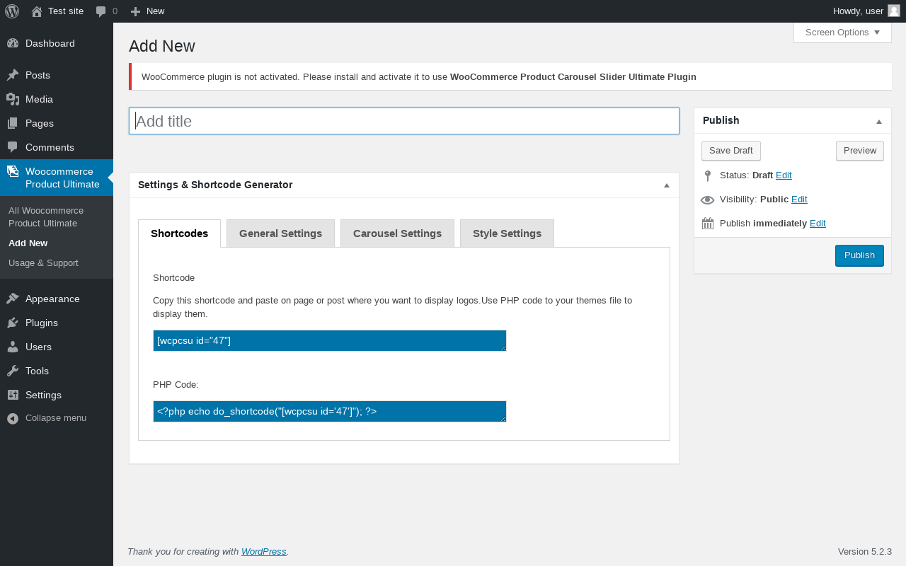Click the WordPress logo icon
Image resolution: width=906 pixels, height=566 pixels.
coord(12,11)
